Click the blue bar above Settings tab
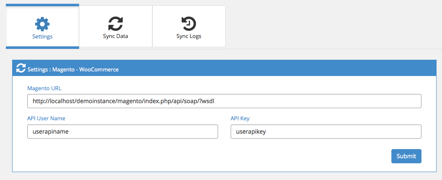442x180 pixels. click(42, 5)
